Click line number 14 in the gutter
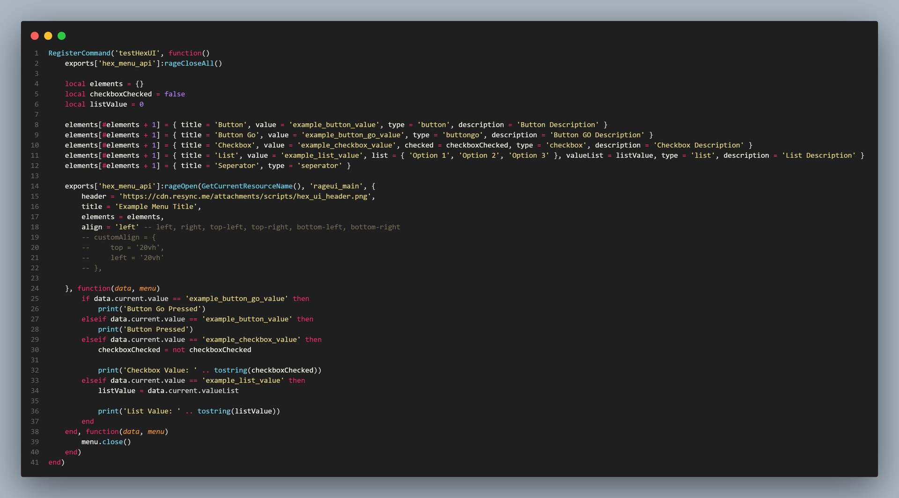899x498 pixels. tap(35, 186)
